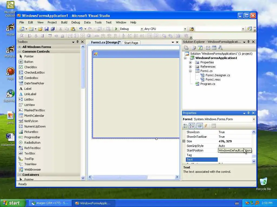Click the Open File folder toolbar icon
277x207 pixels.
[x=40, y=29]
